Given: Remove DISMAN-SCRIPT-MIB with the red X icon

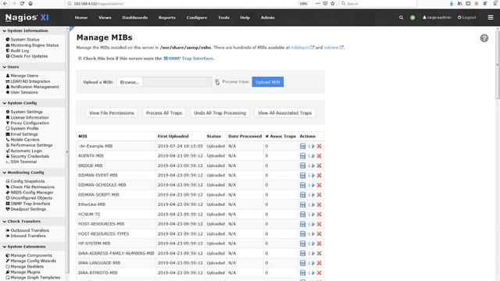Looking at the screenshot, I should pos(319,194).
